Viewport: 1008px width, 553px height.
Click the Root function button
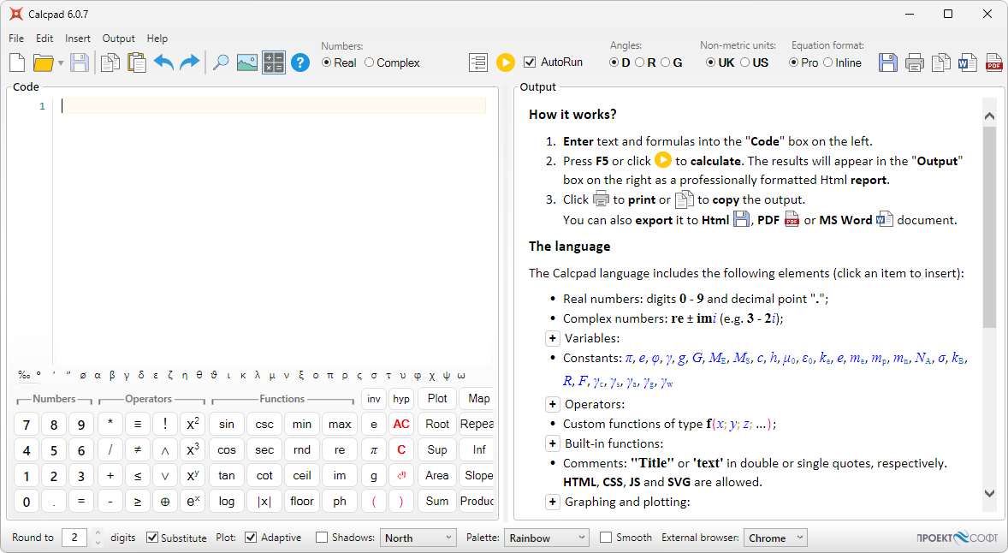tap(437, 425)
